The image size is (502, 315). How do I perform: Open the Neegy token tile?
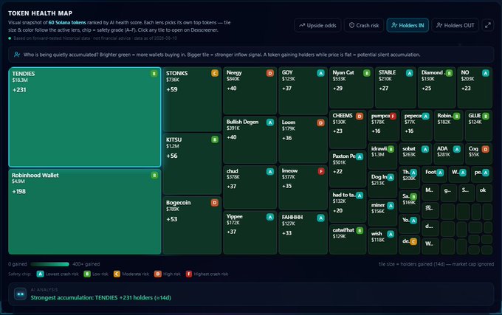point(250,91)
